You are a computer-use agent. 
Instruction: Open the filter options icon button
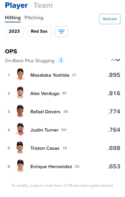click(x=61, y=31)
